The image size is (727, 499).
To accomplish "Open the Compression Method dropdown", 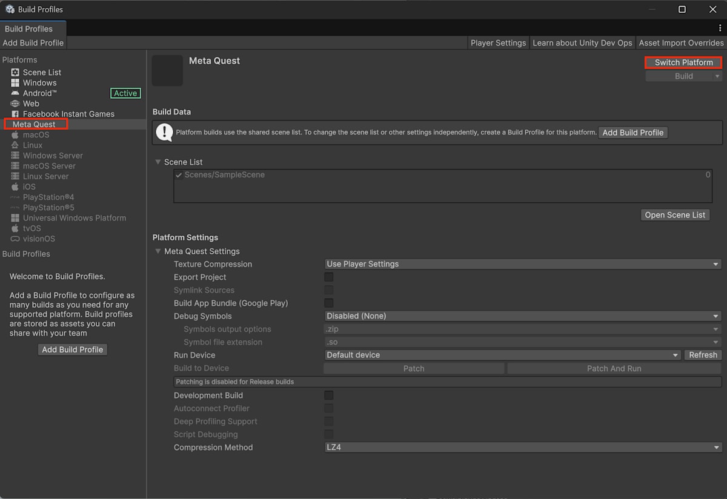I will tap(523, 448).
